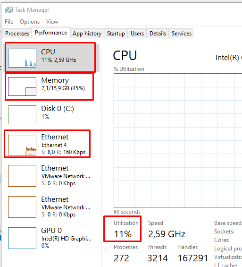Click inside the CPU utilization graph
Viewport: 242px width, 267px height.
click(x=178, y=140)
